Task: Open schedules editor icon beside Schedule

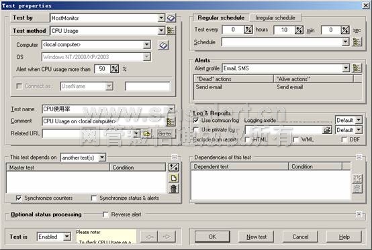Action: pyautogui.click(x=357, y=42)
